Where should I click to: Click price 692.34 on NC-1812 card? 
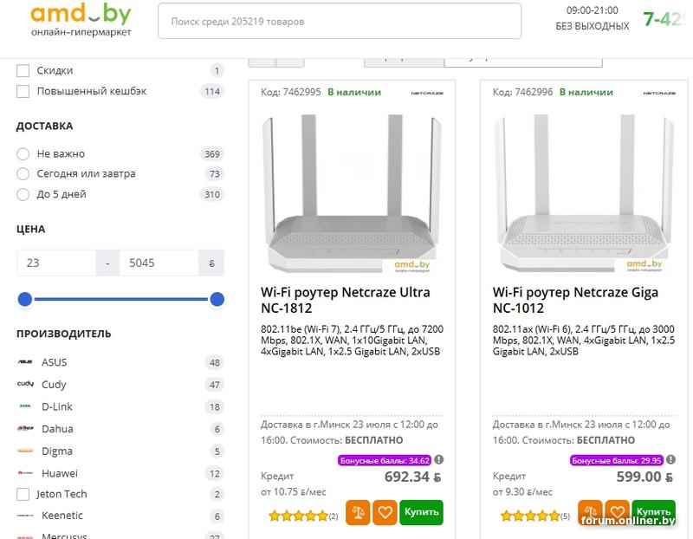pos(412,477)
